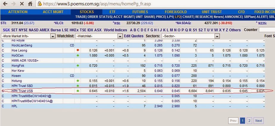Image resolution: width=275 pixels, height=126 pixels.
Task: Click the HSI index value 22730.29
Action: pyautogui.click(x=133, y=23)
